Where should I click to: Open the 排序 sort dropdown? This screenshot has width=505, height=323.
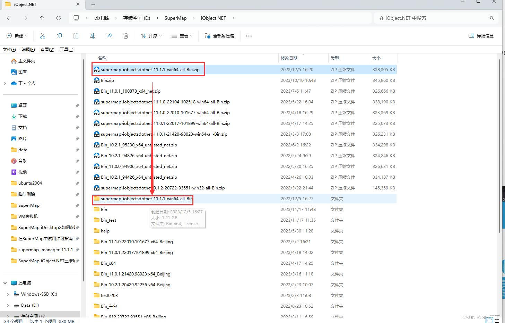click(151, 36)
